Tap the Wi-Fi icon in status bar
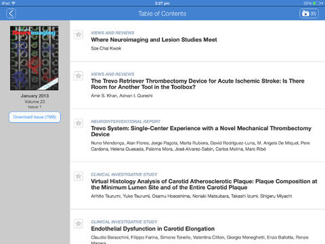Screen dimensions: 325x244 point(14,3)
